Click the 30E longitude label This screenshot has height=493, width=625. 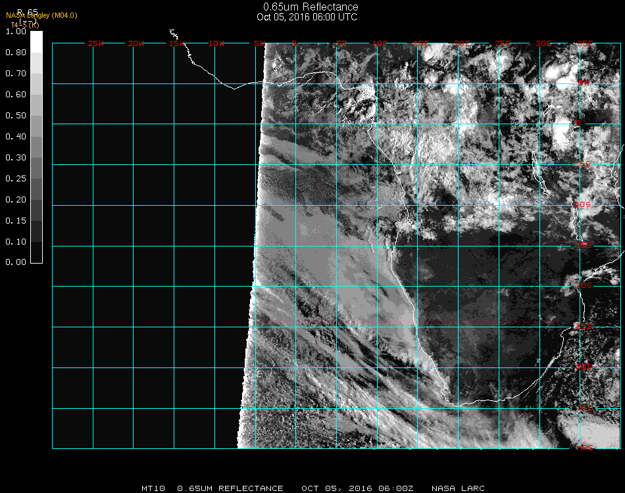(x=544, y=44)
